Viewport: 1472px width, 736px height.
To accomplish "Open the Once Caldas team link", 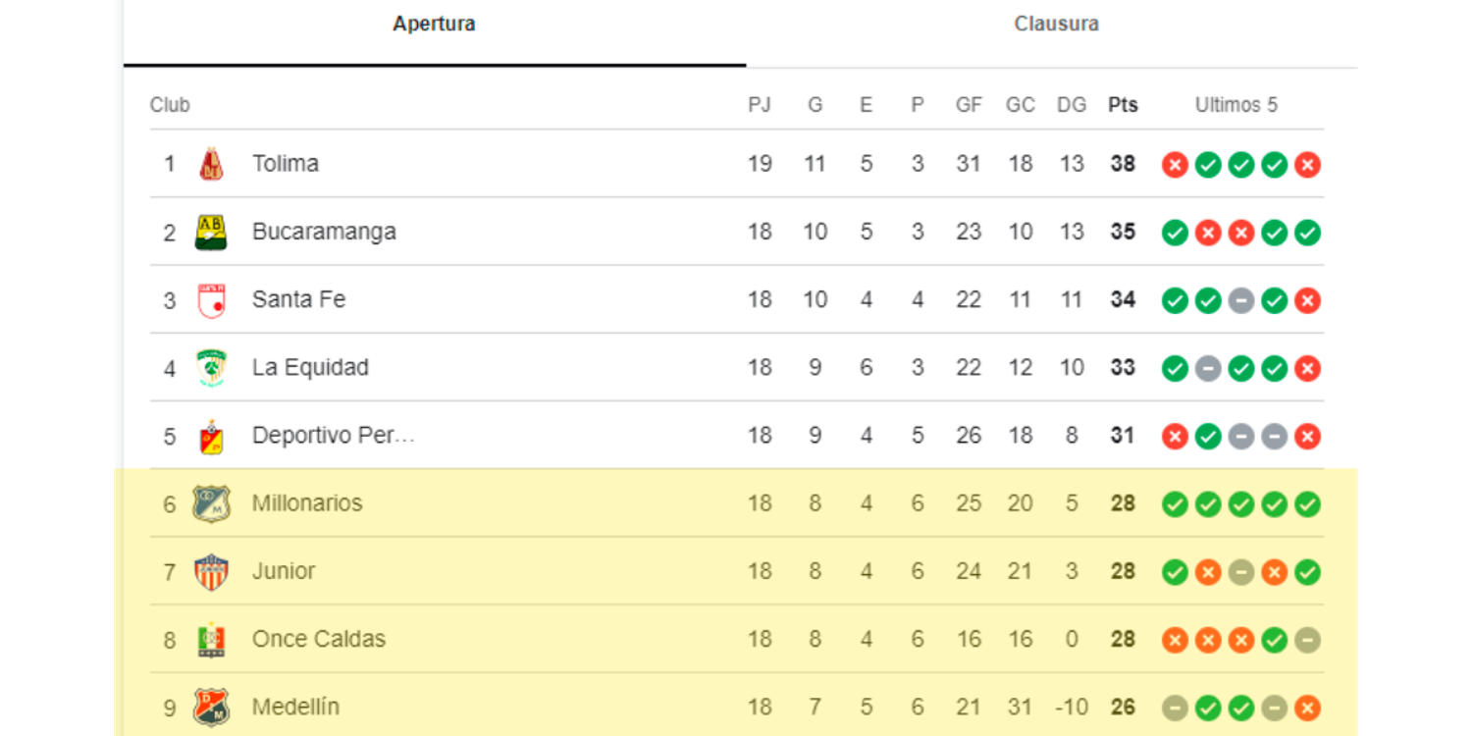I will (319, 640).
